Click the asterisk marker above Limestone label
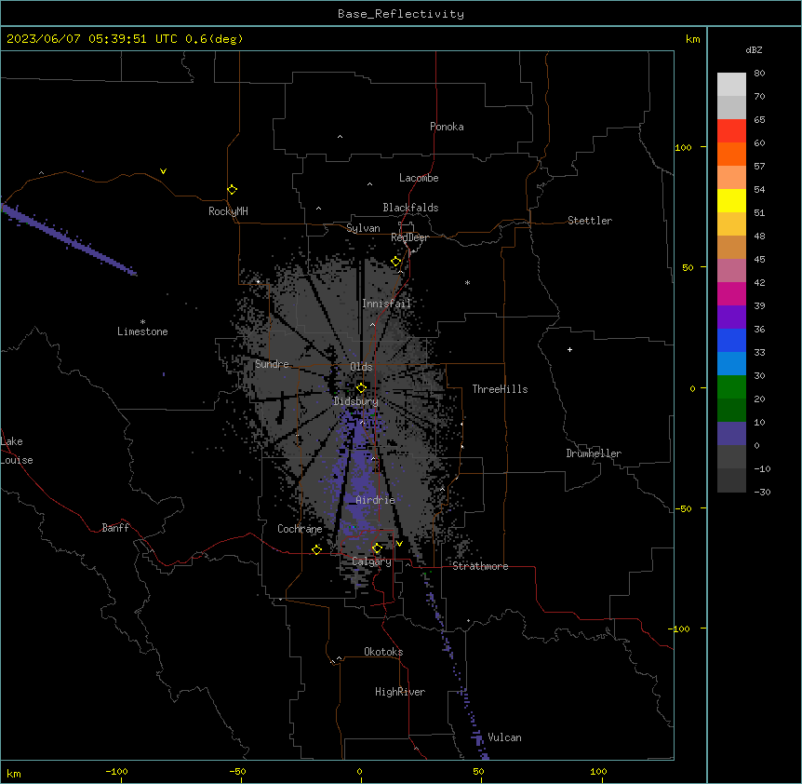The width and height of the screenshot is (802, 784). [142, 322]
